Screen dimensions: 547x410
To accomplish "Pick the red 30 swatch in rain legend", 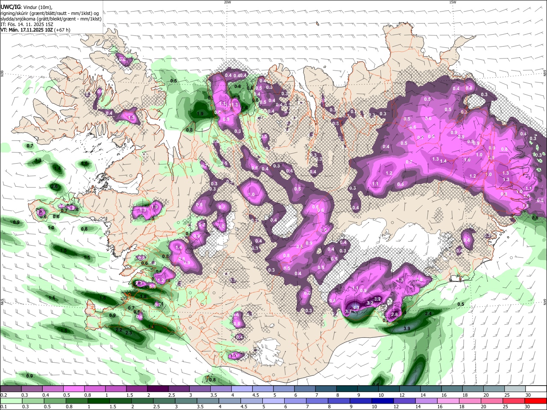I will [x=535, y=401].
